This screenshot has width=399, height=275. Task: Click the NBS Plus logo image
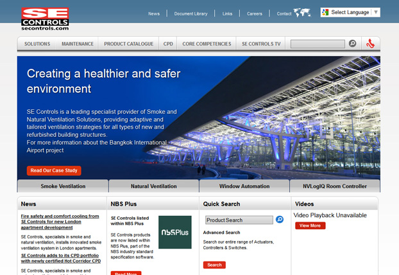tap(175, 232)
